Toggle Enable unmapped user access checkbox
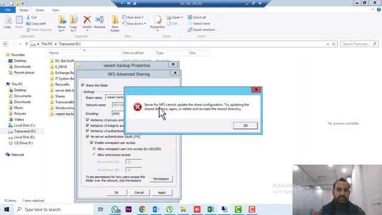The width and height of the screenshot is (382, 215). 91,143
